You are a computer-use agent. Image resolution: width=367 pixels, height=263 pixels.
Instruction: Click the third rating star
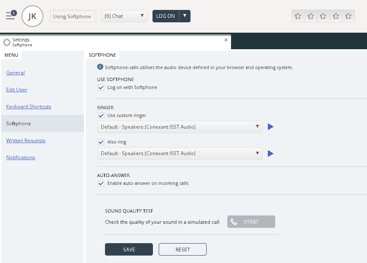coord(323,16)
